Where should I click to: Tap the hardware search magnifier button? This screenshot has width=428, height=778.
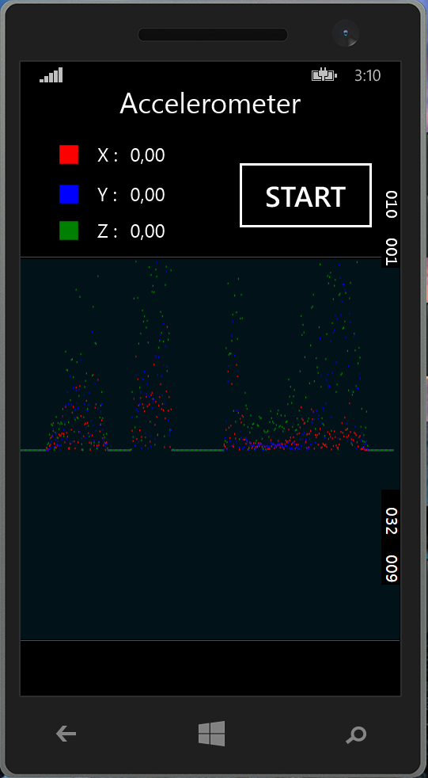click(x=356, y=735)
